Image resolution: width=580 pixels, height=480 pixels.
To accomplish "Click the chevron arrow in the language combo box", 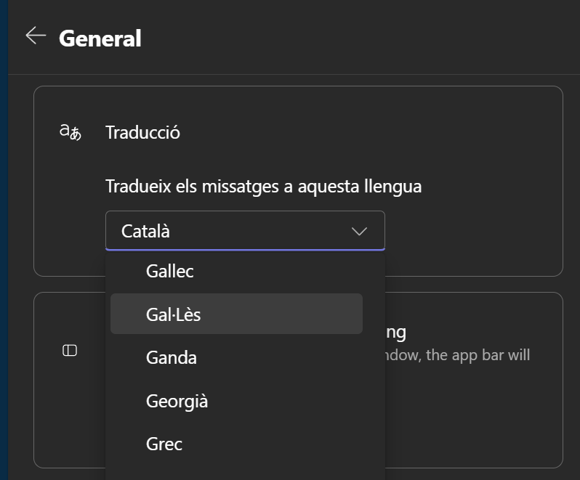I will point(359,232).
